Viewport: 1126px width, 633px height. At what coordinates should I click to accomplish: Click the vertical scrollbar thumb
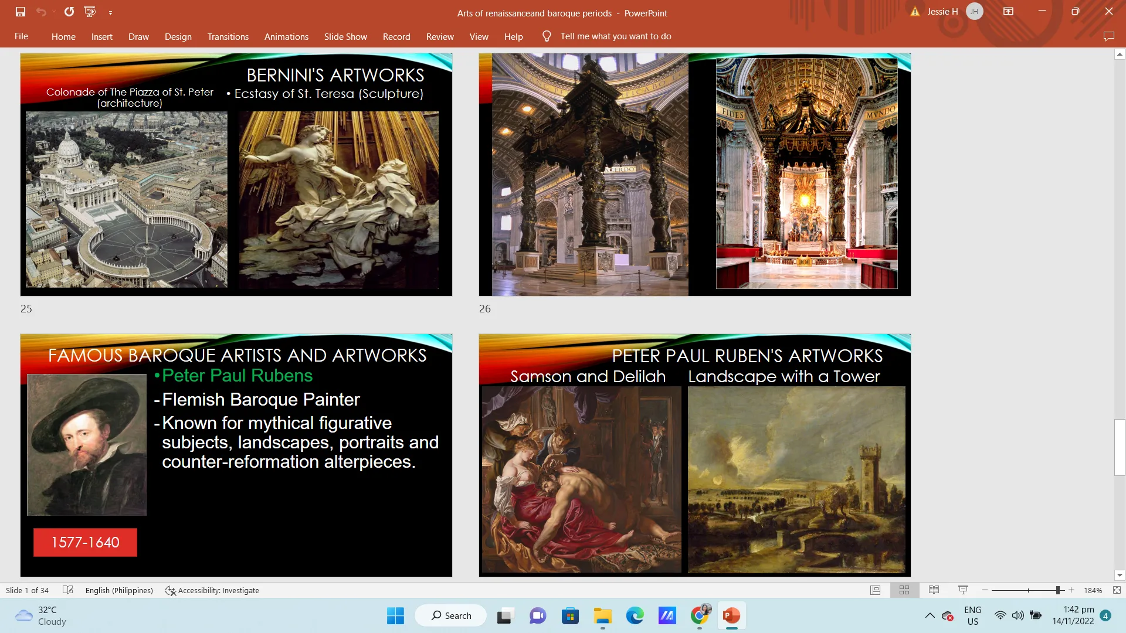pyautogui.click(x=1120, y=447)
